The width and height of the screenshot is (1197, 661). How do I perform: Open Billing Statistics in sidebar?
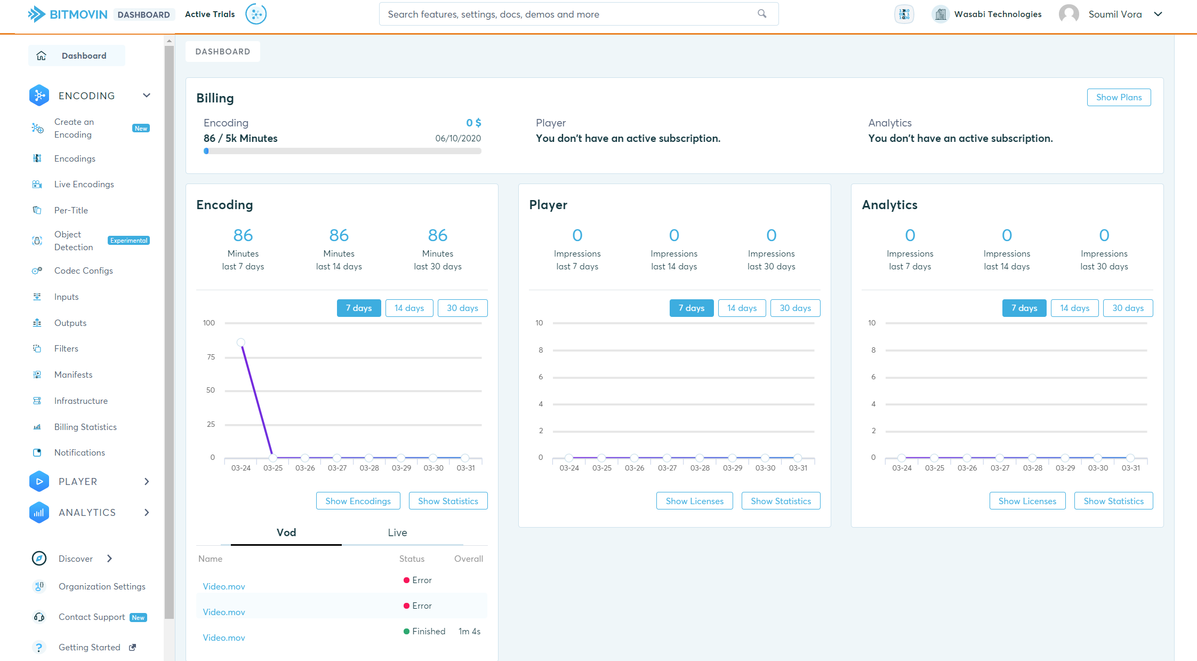tap(85, 427)
